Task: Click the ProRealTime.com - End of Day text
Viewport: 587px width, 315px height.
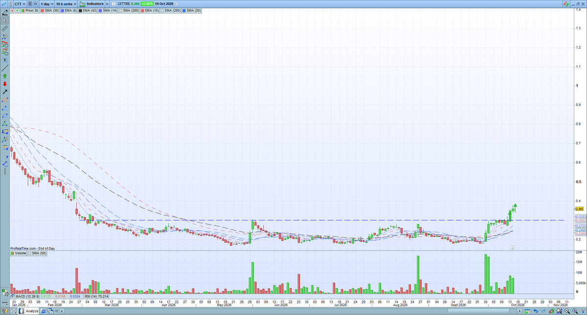Action: (x=32, y=248)
